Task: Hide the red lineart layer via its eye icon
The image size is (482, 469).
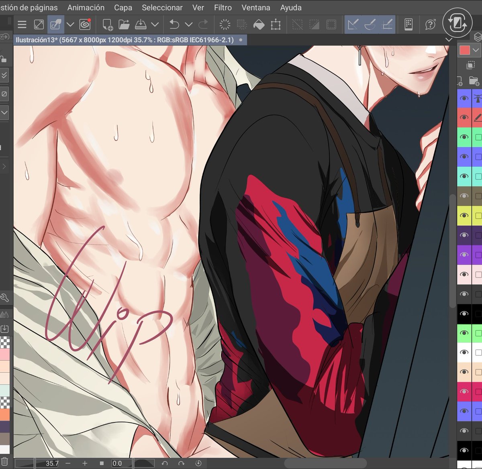Action: (x=464, y=117)
